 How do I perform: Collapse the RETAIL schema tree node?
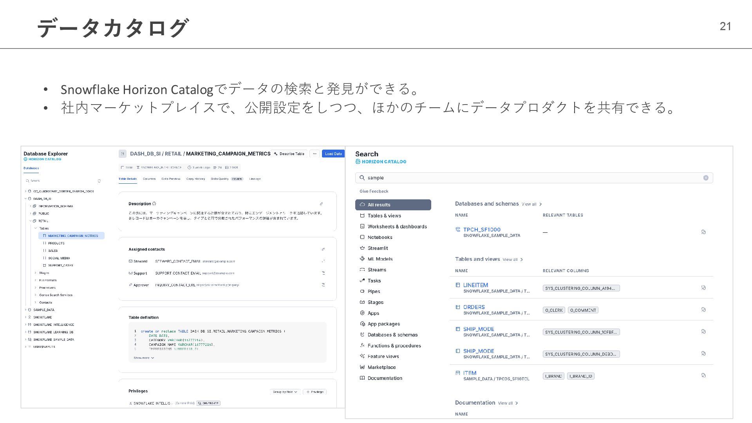tap(30, 221)
